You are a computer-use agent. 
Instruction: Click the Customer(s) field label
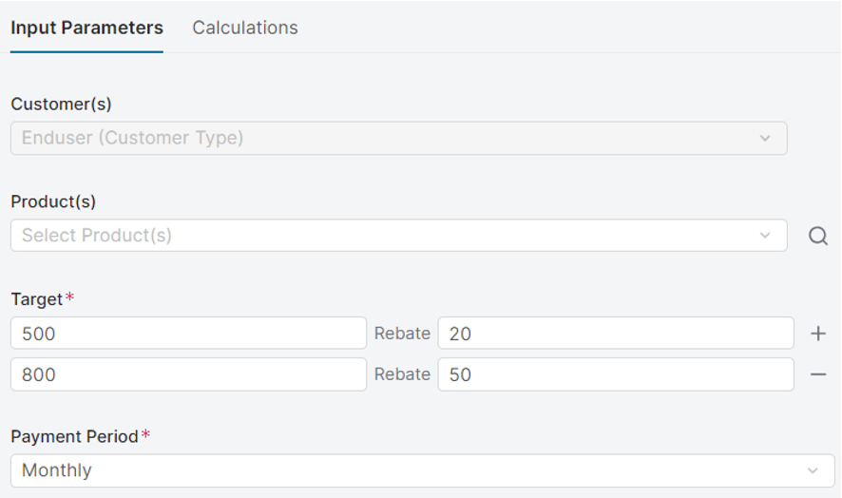pyautogui.click(x=61, y=105)
